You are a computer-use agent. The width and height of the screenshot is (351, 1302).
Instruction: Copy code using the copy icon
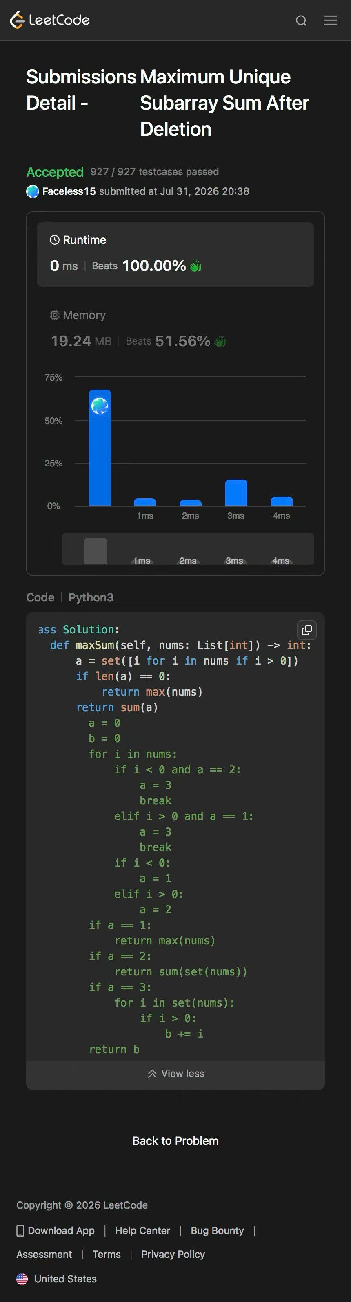(307, 630)
